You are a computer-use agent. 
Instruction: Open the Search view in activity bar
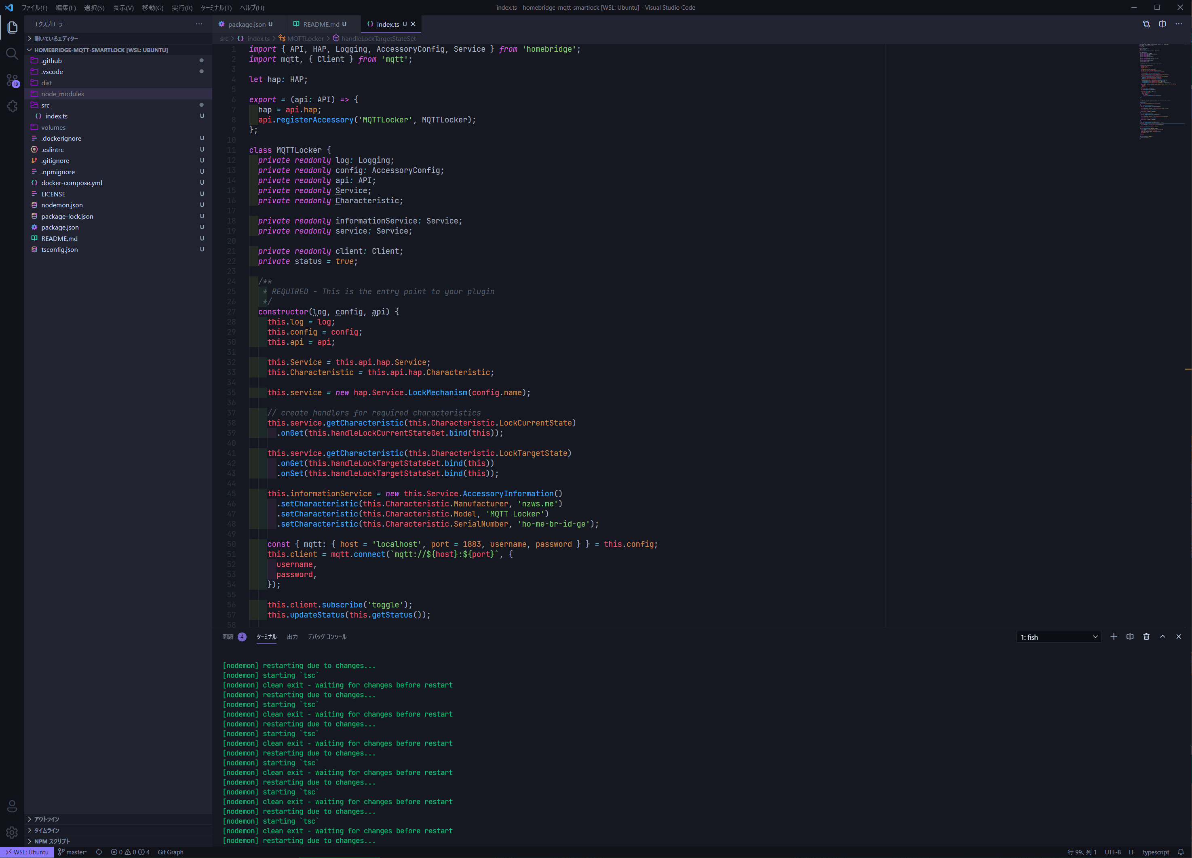point(12,54)
